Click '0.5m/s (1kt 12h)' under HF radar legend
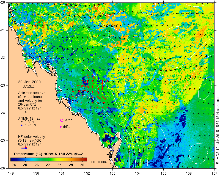Image resolution: width=220 pixels, height=176 pixels. tap(30, 144)
